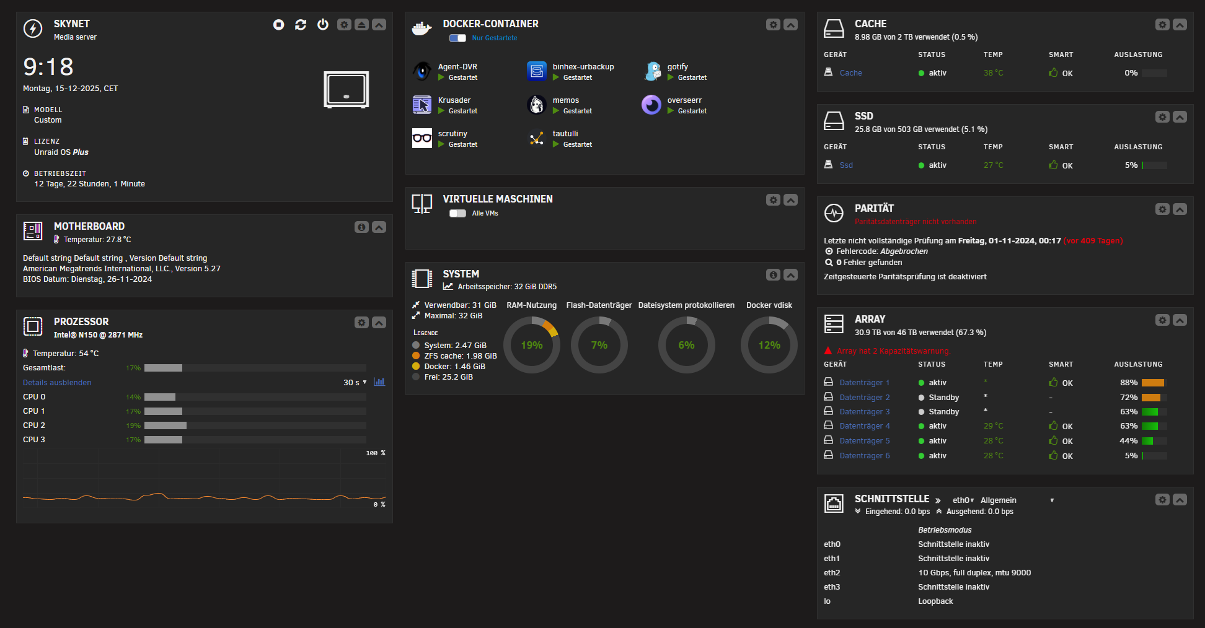Click the RAM-Nutzung 19% gauge
Viewport: 1205px width, 628px height.
coord(531,345)
